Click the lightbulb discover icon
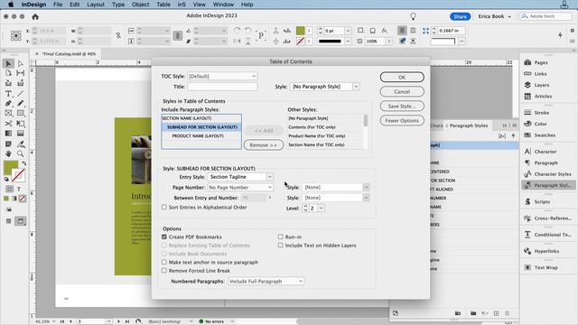The width and height of the screenshot is (578, 325). pyautogui.click(x=414, y=16)
